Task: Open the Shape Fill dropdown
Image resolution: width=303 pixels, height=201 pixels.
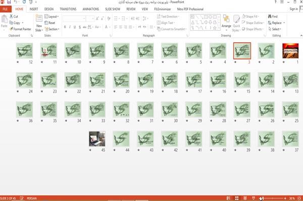Action: coord(250,17)
